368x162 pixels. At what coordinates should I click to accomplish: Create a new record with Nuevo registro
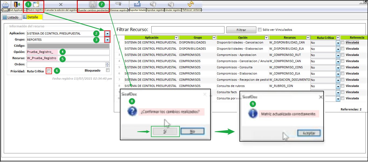(x=36, y=4)
